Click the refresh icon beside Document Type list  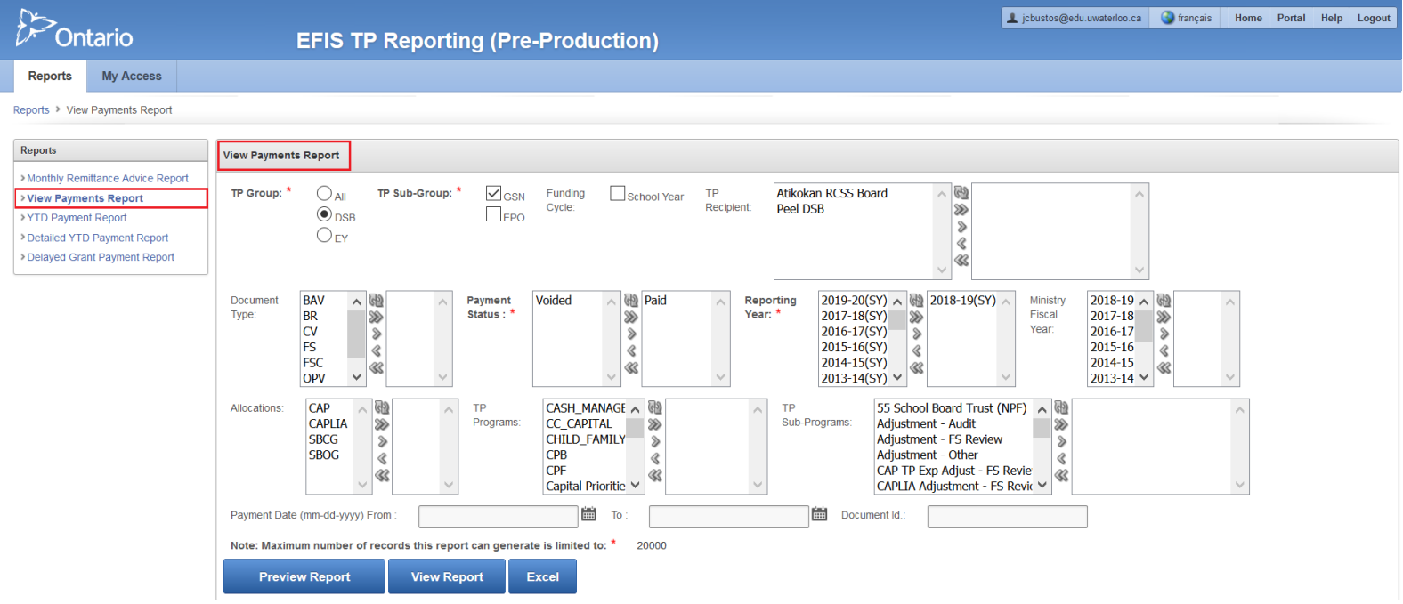pyautogui.click(x=376, y=301)
